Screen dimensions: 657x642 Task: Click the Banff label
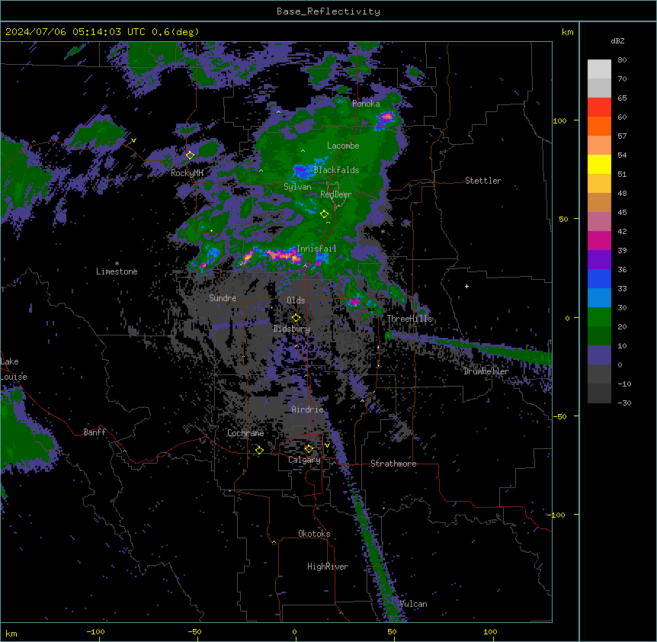tap(95, 432)
